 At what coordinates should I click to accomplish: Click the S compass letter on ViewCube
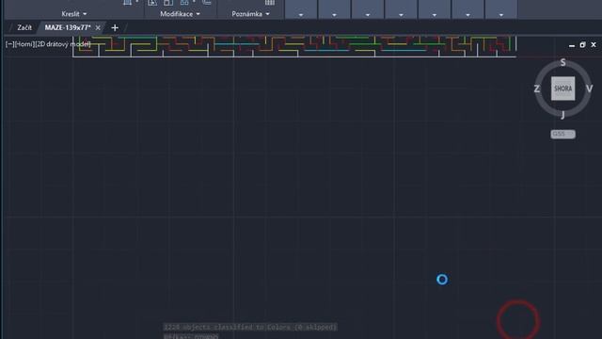562,62
